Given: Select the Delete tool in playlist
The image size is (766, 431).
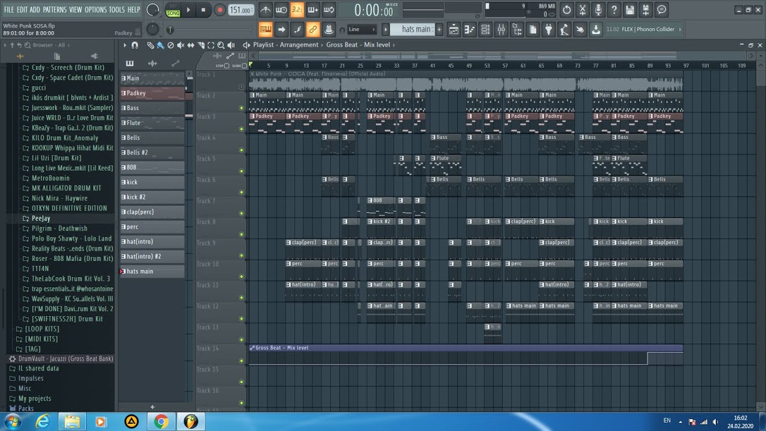Looking at the screenshot, I should tap(171, 45).
